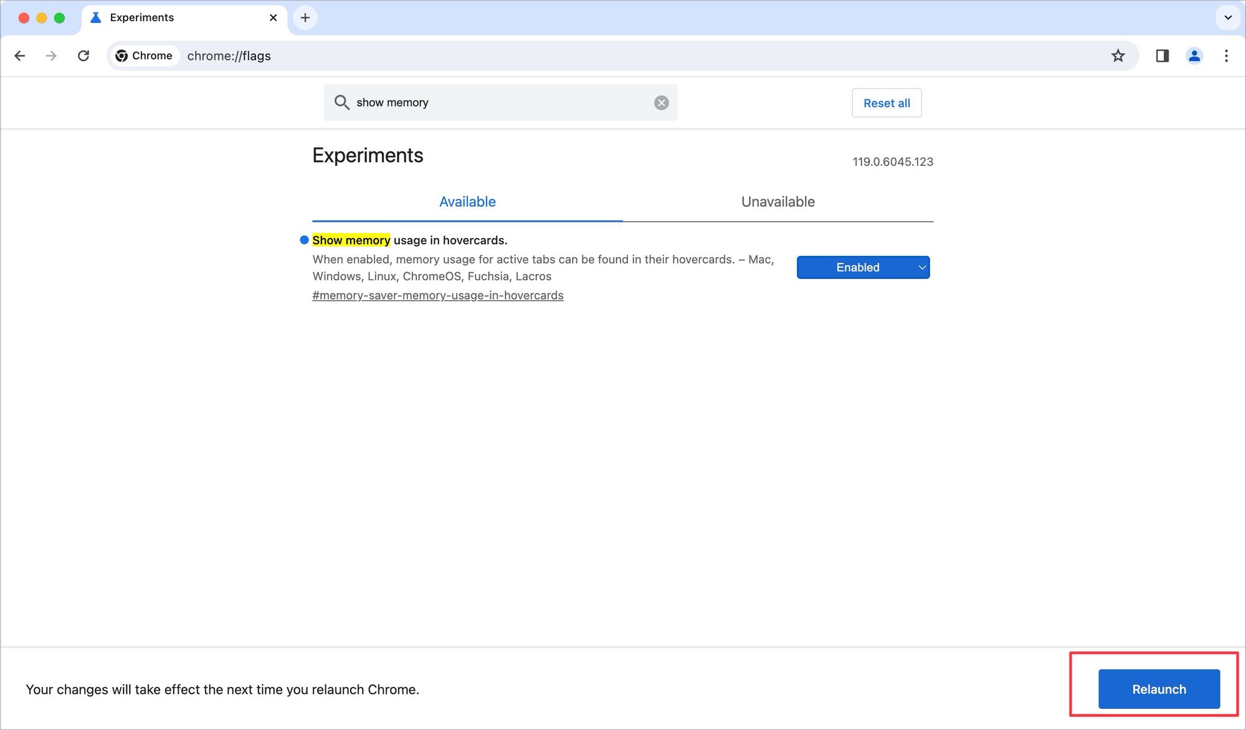Open Chrome's three-dot menu
This screenshot has width=1246, height=730.
pyautogui.click(x=1226, y=56)
